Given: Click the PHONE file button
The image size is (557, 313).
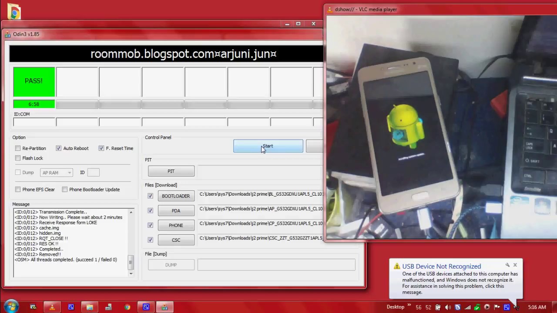Looking at the screenshot, I should [176, 225].
